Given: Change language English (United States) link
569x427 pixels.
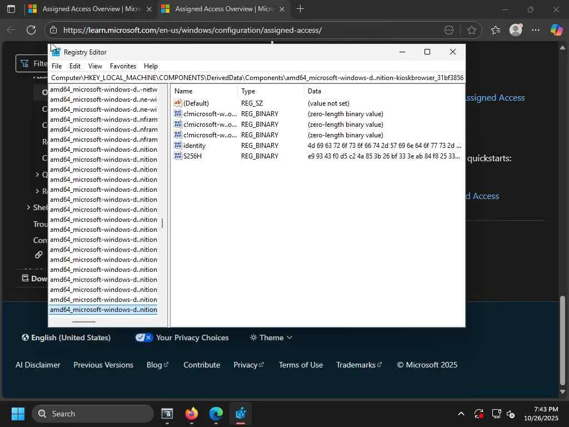Looking at the screenshot, I should click(66, 337).
